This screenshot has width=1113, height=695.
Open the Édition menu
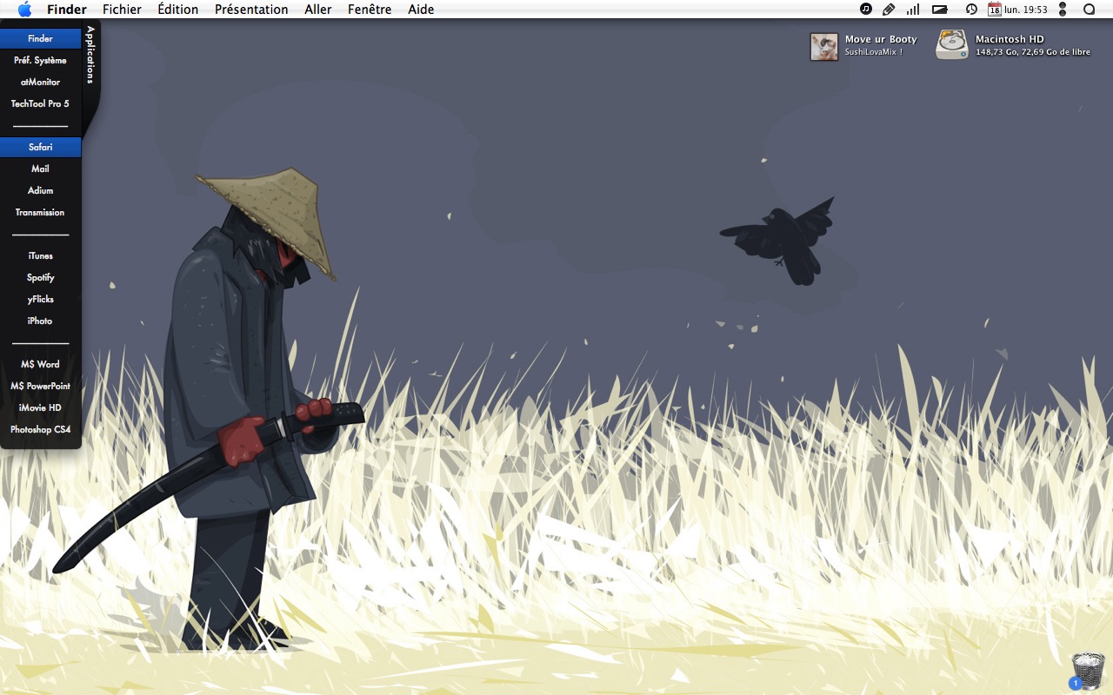click(178, 10)
